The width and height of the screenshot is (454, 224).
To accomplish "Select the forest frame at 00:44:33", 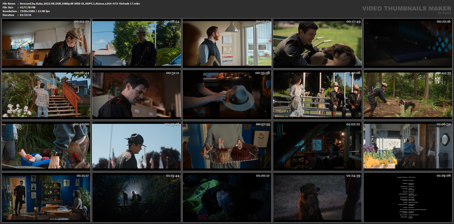I will click(408, 94).
